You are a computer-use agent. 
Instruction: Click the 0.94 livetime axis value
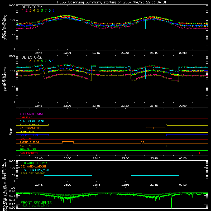click(12, 200)
